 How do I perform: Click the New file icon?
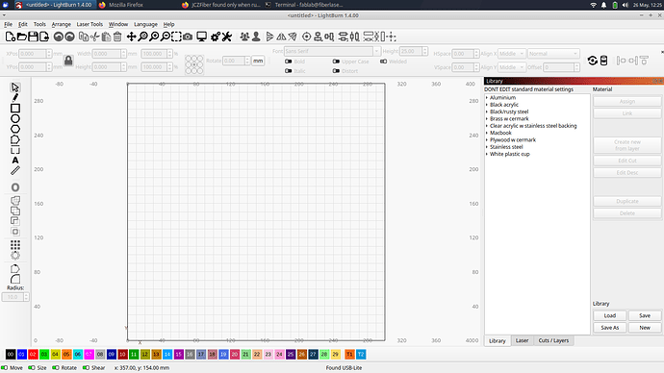point(11,37)
